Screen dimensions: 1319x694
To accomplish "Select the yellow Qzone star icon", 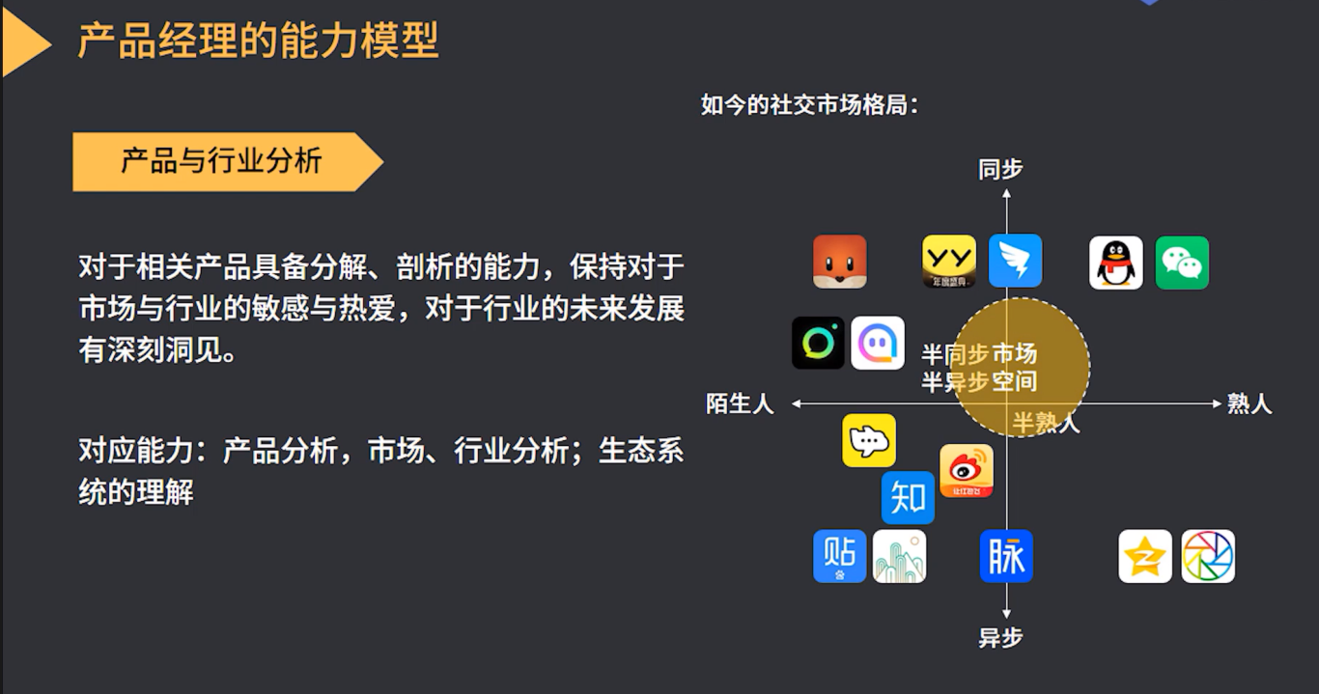I will pos(1145,556).
